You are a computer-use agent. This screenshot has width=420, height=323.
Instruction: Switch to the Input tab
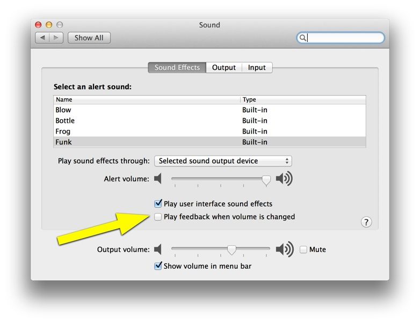coord(257,68)
